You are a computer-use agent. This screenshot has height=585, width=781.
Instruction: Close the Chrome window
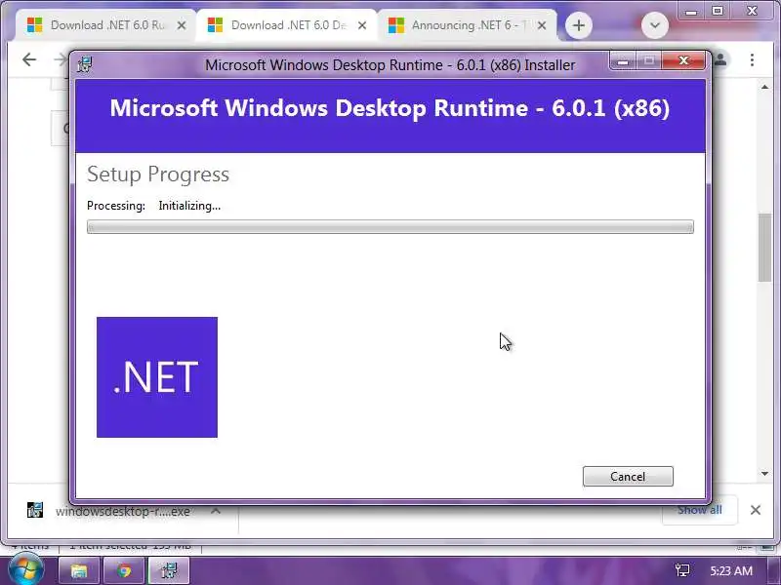coord(752,11)
